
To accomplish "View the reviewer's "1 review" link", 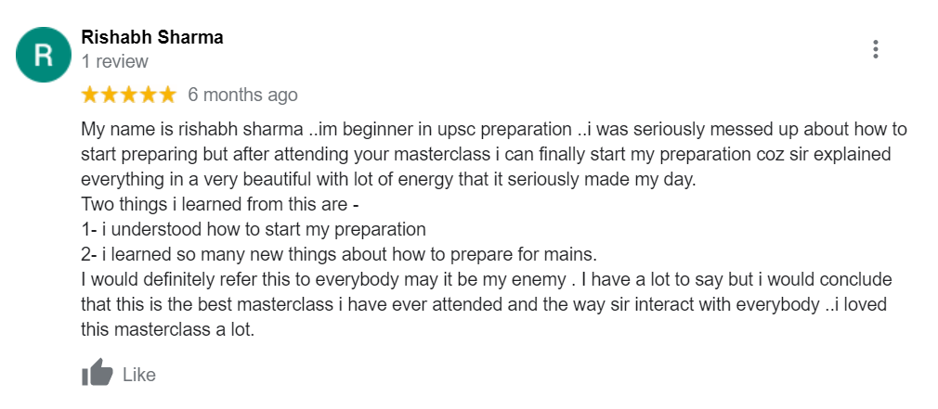I will tap(115, 61).
